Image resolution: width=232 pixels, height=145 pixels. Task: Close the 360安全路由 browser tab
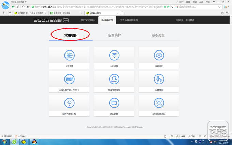click(118, 13)
